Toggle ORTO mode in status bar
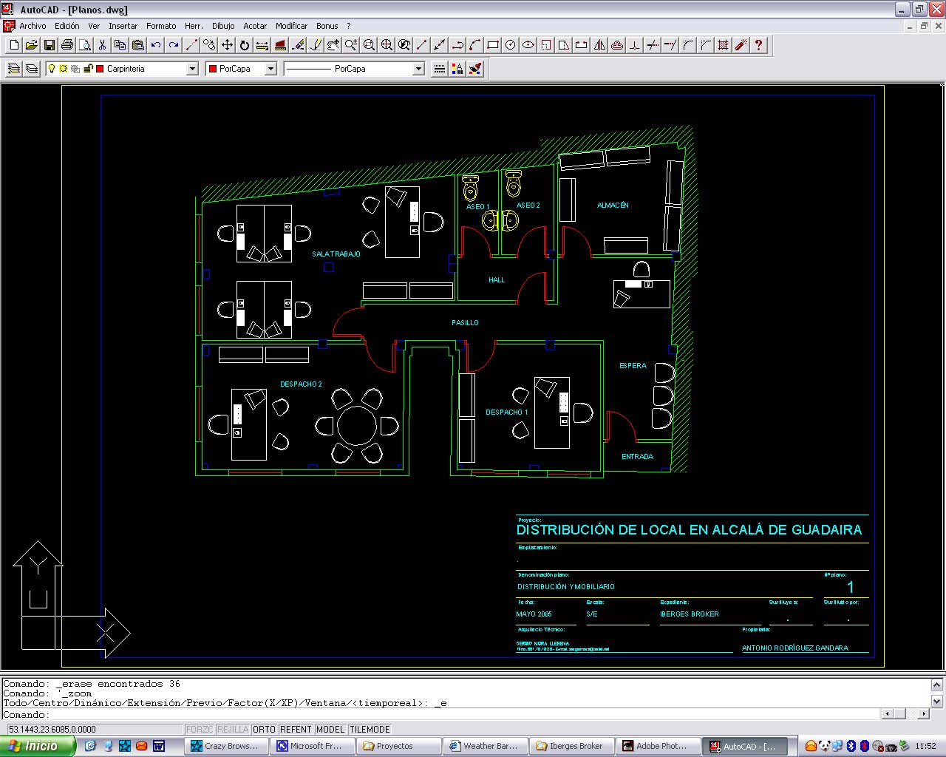The image size is (946, 757). [264, 730]
